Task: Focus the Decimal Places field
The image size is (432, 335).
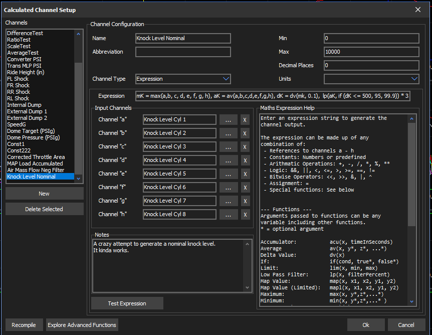Action: pyautogui.click(x=371, y=65)
